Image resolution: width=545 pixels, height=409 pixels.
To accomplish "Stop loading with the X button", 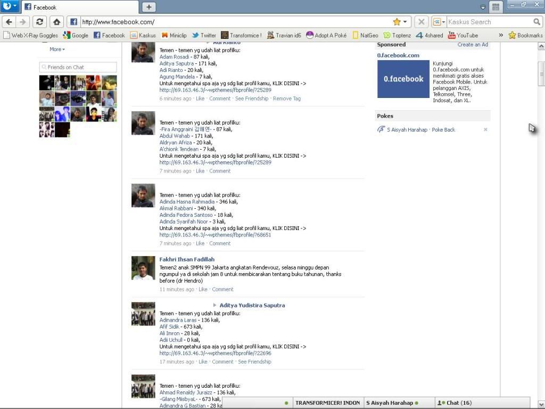I will 422,22.
